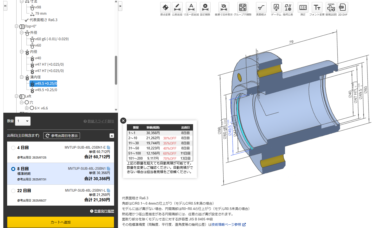Viewport: 380px width, 228px height.
Task: Click the tree panel scrollbar thumb
Action: click(x=116, y=70)
